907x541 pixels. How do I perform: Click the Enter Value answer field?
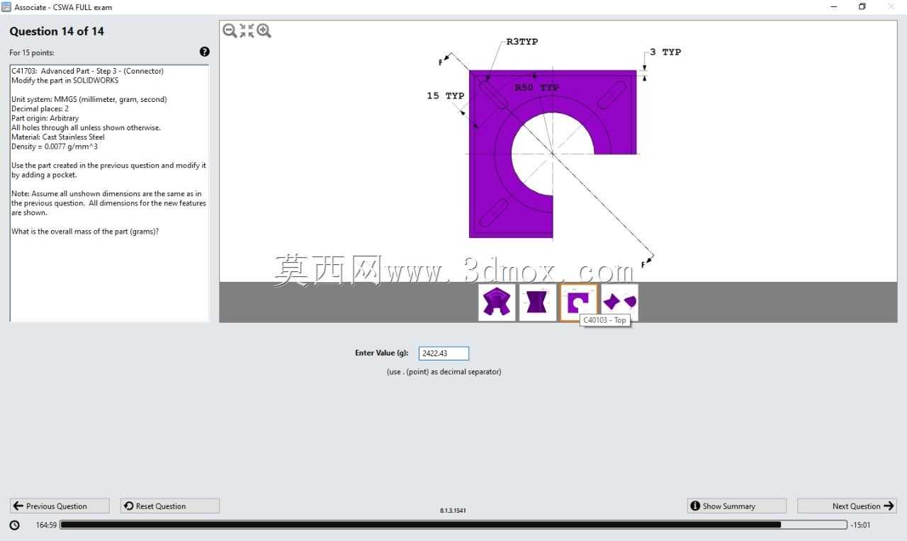(x=444, y=353)
